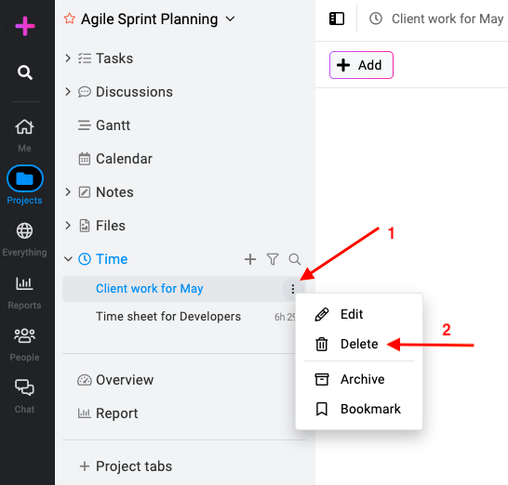
Task: Click the plus icon next to Time
Action: 250,259
